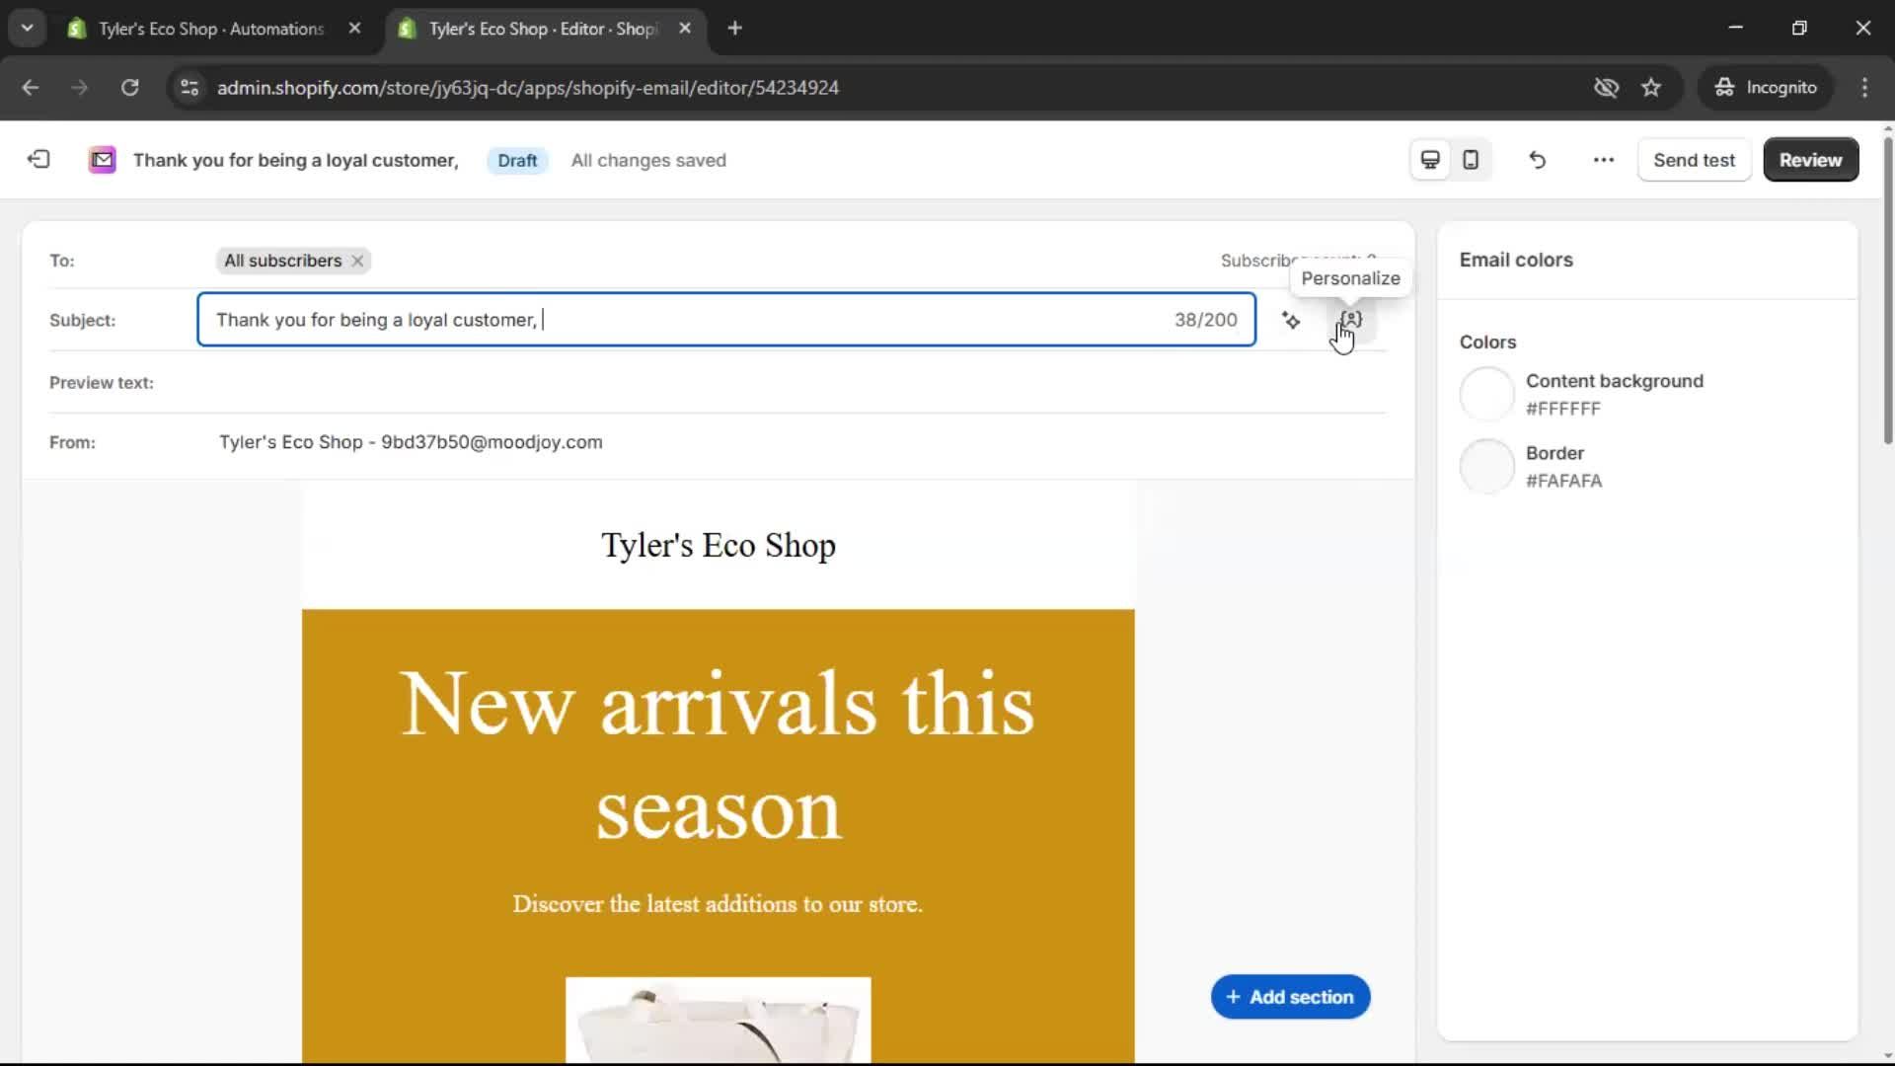Screen dimensions: 1895x1066
Task: Click the Send test button
Action: 1694,159
